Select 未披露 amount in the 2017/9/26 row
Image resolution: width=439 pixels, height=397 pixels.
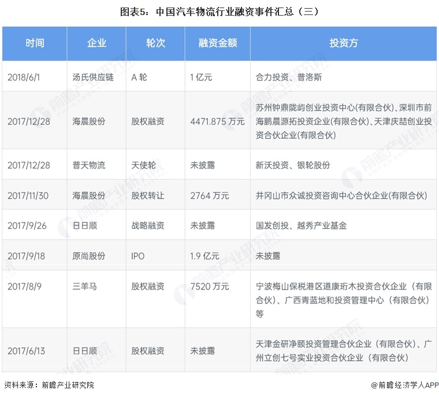click(x=202, y=225)
